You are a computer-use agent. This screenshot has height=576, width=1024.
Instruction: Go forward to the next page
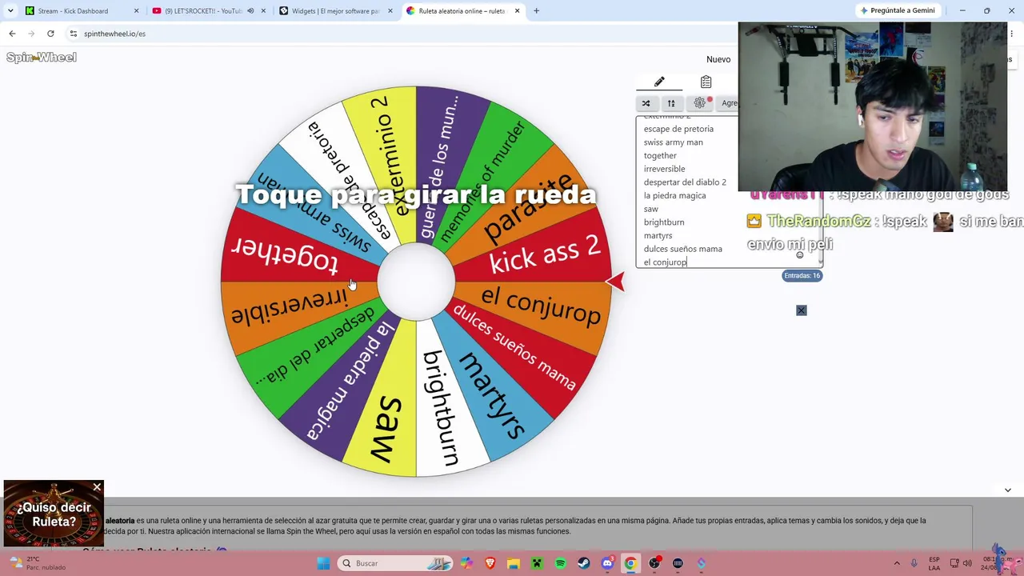pos(31,34)
